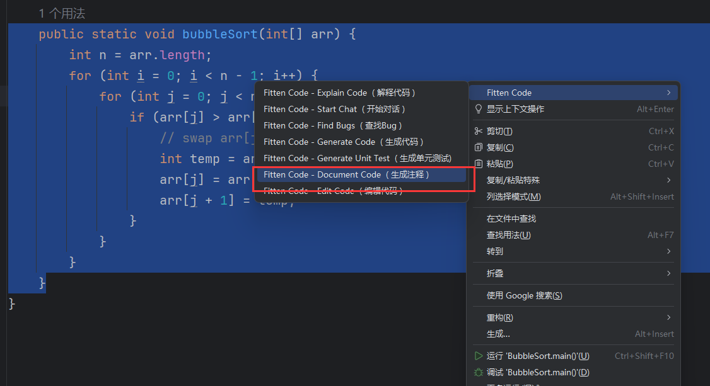The height and width of the screenshot is (386, 710).
Task: Expand the 复制/粘贴特殊 submenu arrow
Action: pos(669,180)
